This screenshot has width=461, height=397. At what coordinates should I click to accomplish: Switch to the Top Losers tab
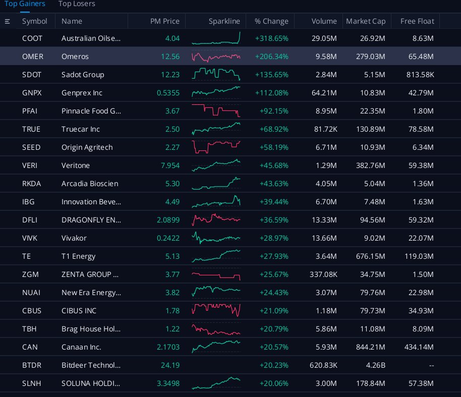click(77, 4)
